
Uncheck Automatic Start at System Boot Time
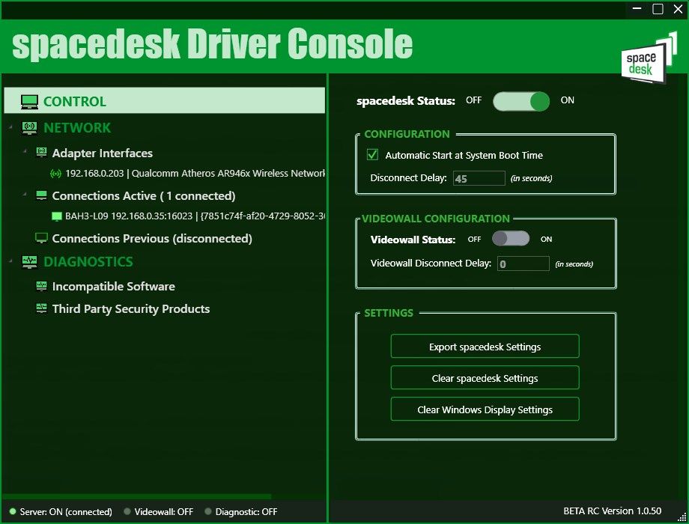tap(372, 155)
